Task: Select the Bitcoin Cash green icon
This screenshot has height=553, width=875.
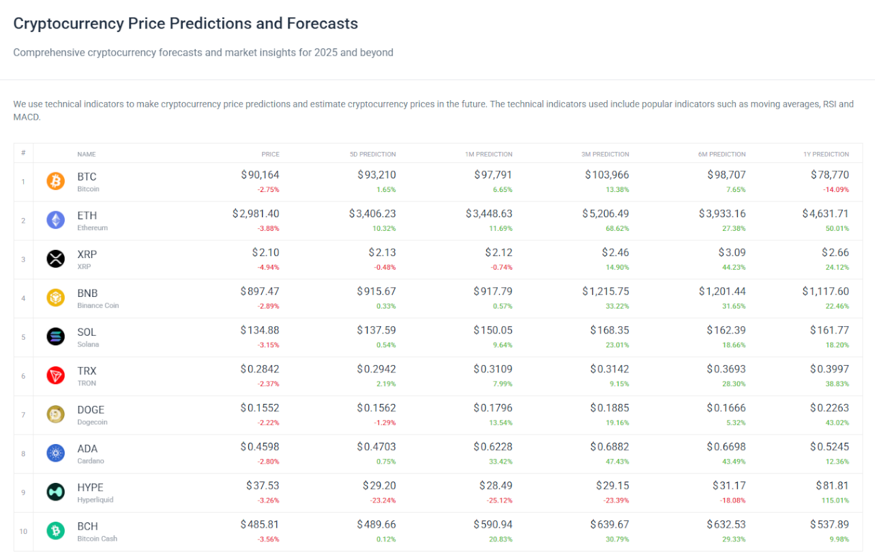Action: tap(55, 531)
